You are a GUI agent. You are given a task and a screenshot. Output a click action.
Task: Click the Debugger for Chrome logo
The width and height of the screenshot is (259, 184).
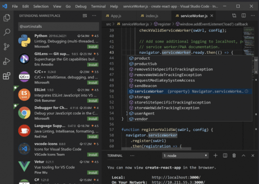click(x=24, y=113)
